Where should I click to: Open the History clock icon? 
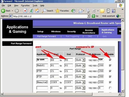[x=73, y=11]
